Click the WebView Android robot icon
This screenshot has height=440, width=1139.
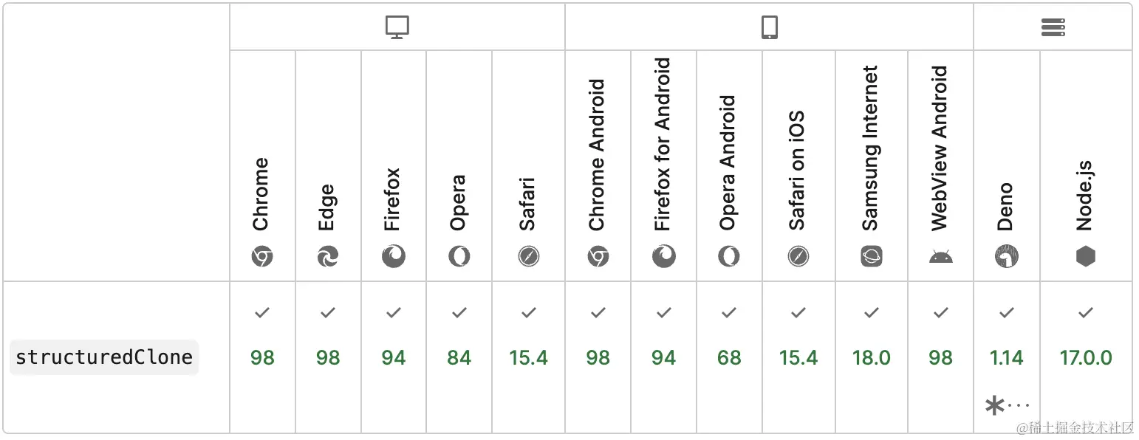[940, 257]
